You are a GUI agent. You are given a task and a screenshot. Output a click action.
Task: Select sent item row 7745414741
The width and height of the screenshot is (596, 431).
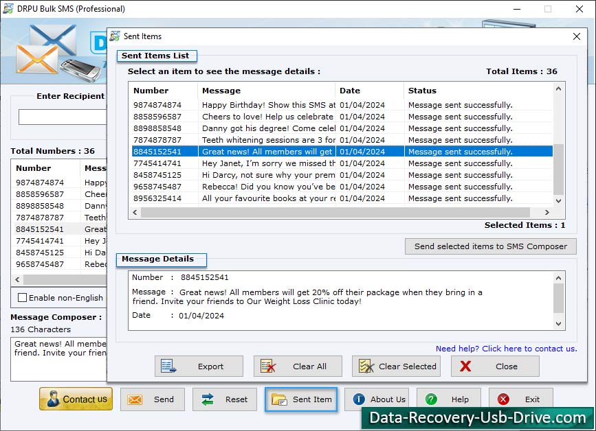[342, 163]
